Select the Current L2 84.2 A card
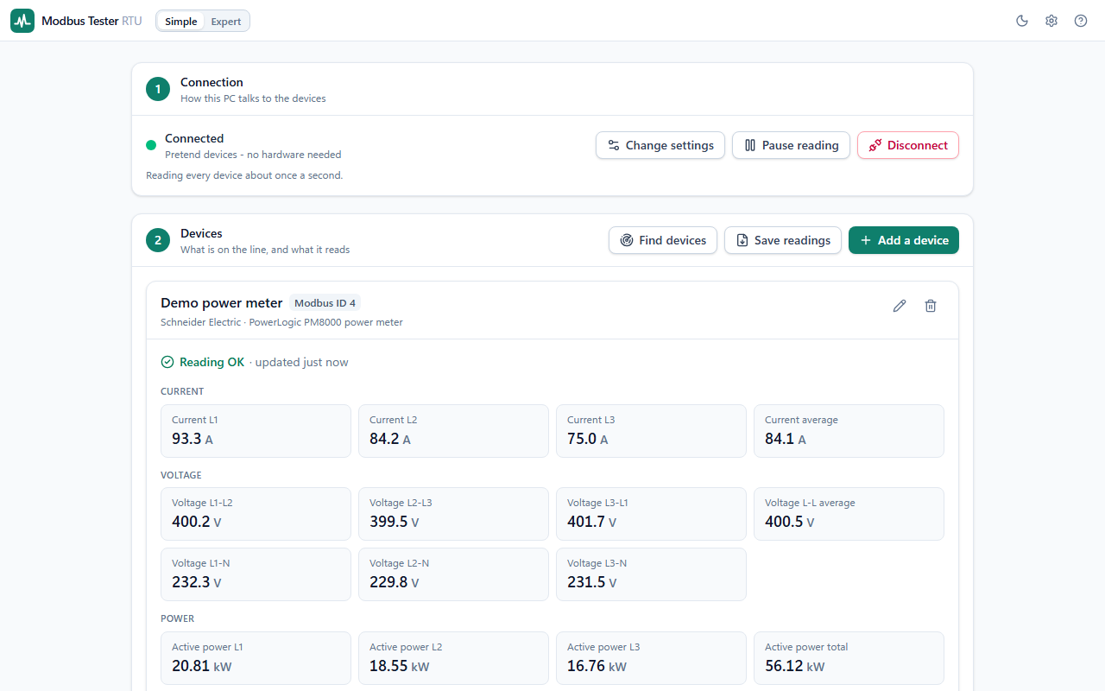This screenshot has width=1105, height=691. (x=453, y=431)
